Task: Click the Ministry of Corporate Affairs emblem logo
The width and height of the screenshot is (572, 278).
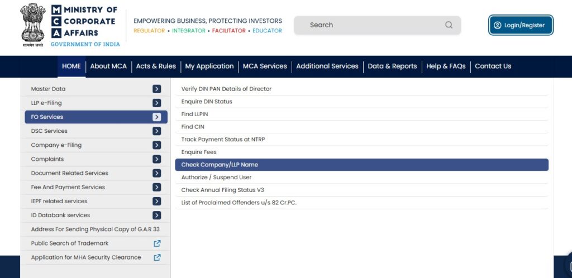Action: 33,25
